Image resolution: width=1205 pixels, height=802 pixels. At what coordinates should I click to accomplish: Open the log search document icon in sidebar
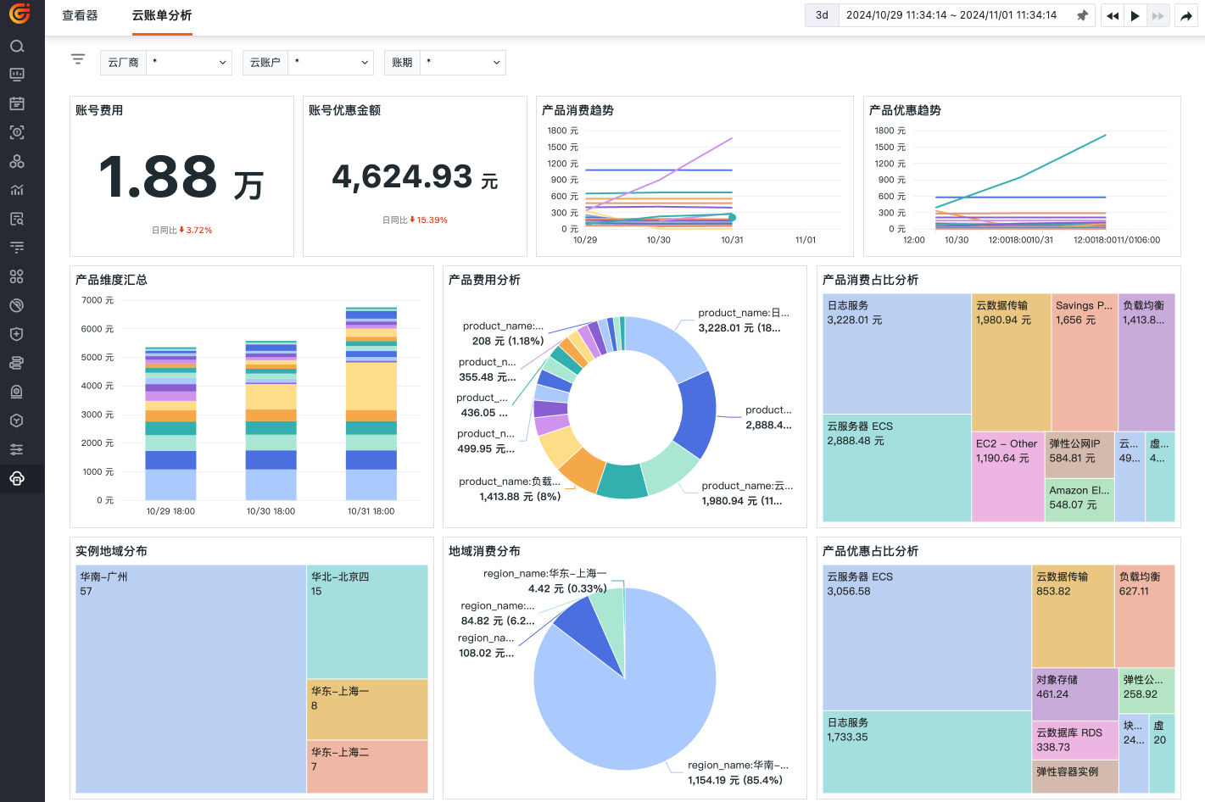pyautogui.click(x=17, y=219)
